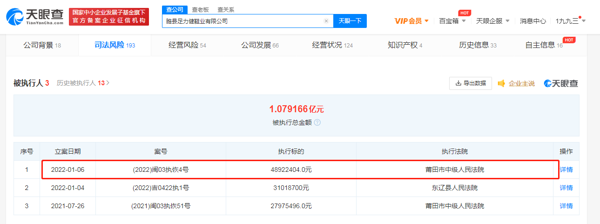Open the 自主信息 tab
Screen dimensions: 600x224
pos(544,45)
